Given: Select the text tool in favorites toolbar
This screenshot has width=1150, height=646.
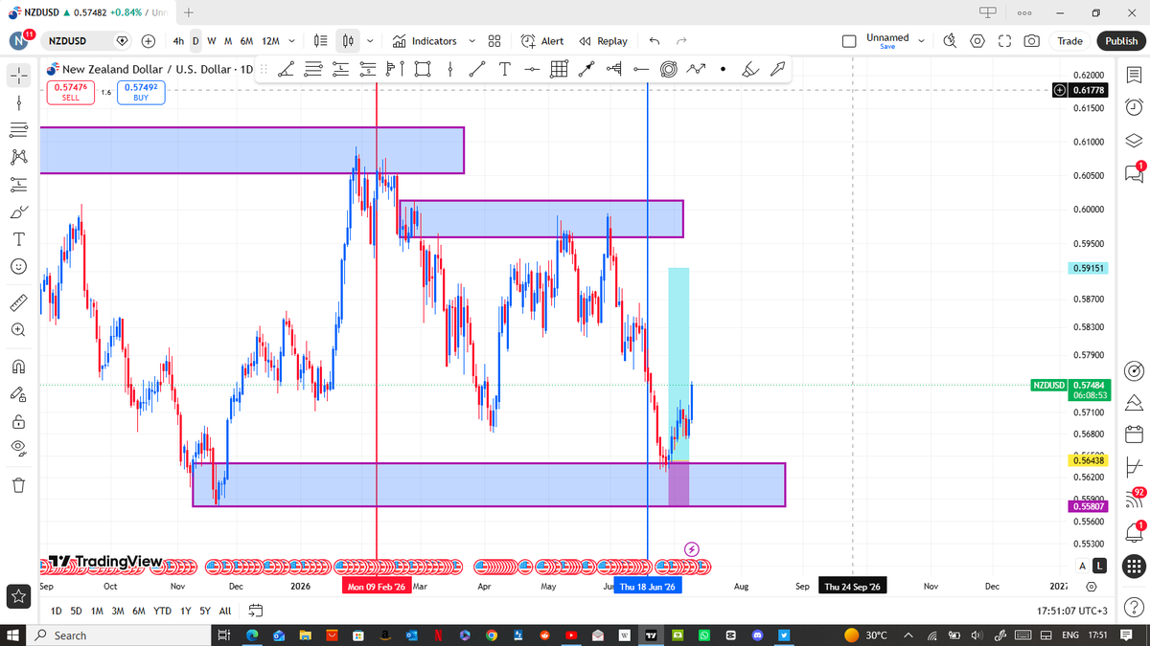Looking at the screenshot, I should (x=505, y=69).
